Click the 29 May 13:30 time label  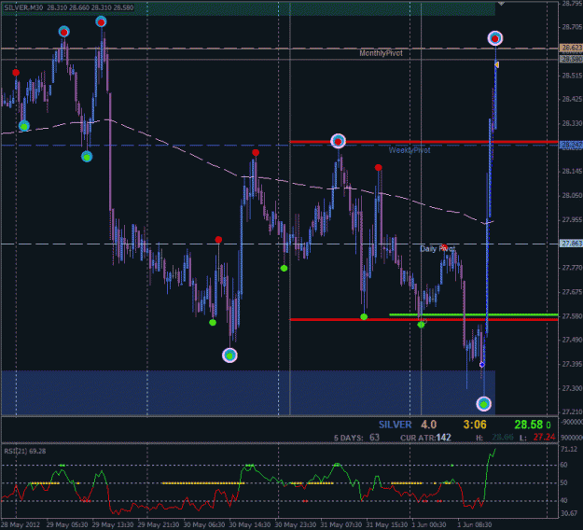coord(113,525)
